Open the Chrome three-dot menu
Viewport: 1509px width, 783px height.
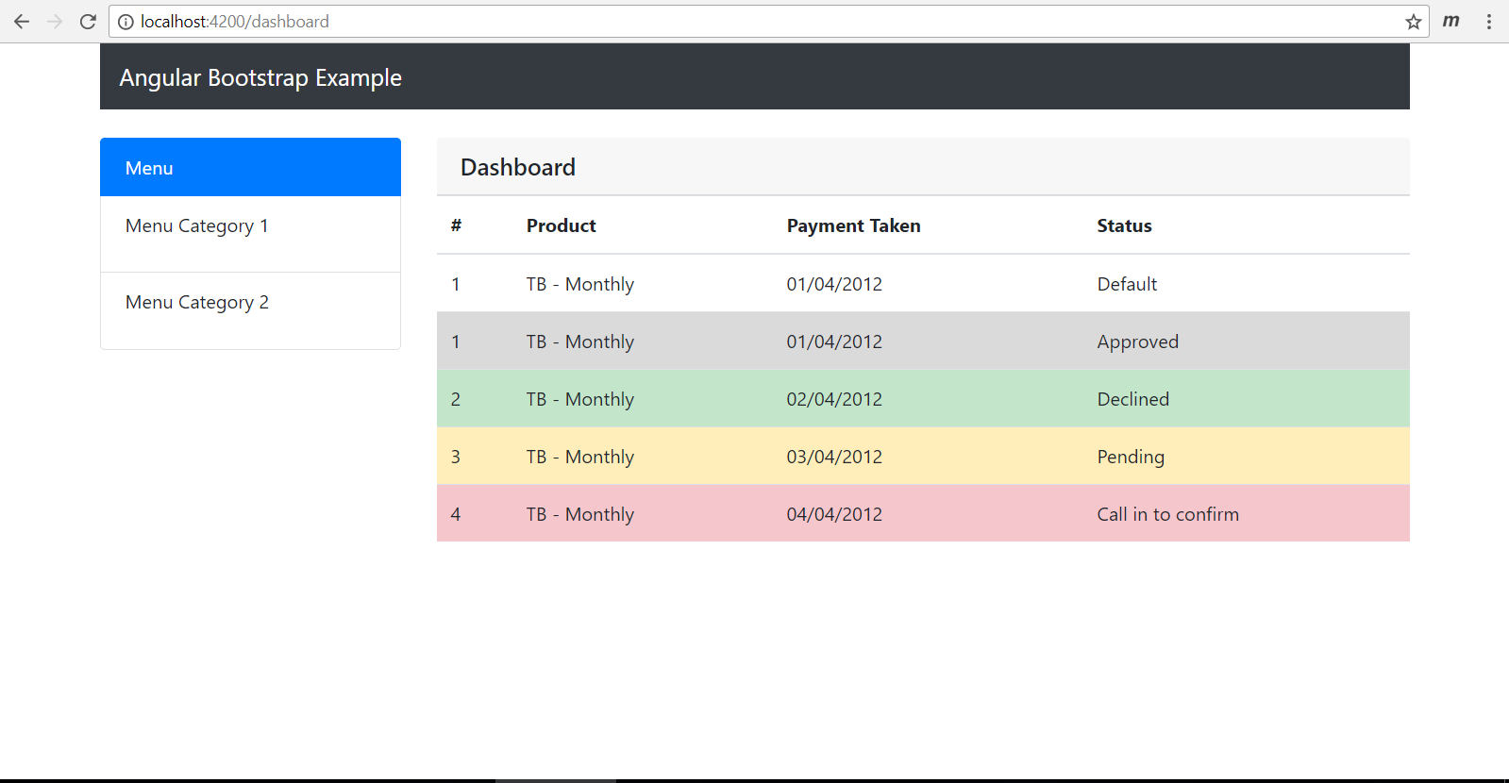[x=1489, y=22]
